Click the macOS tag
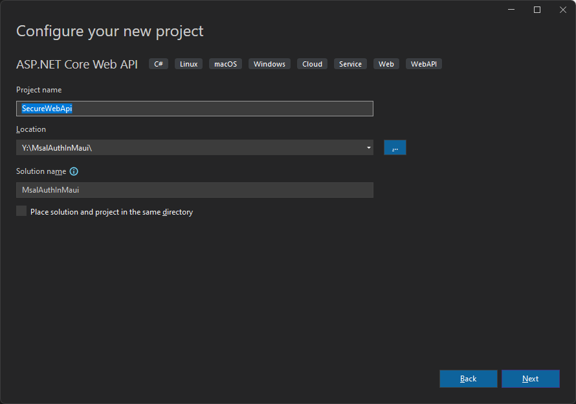This screenshot has height=404, width=576. (226, 64)
